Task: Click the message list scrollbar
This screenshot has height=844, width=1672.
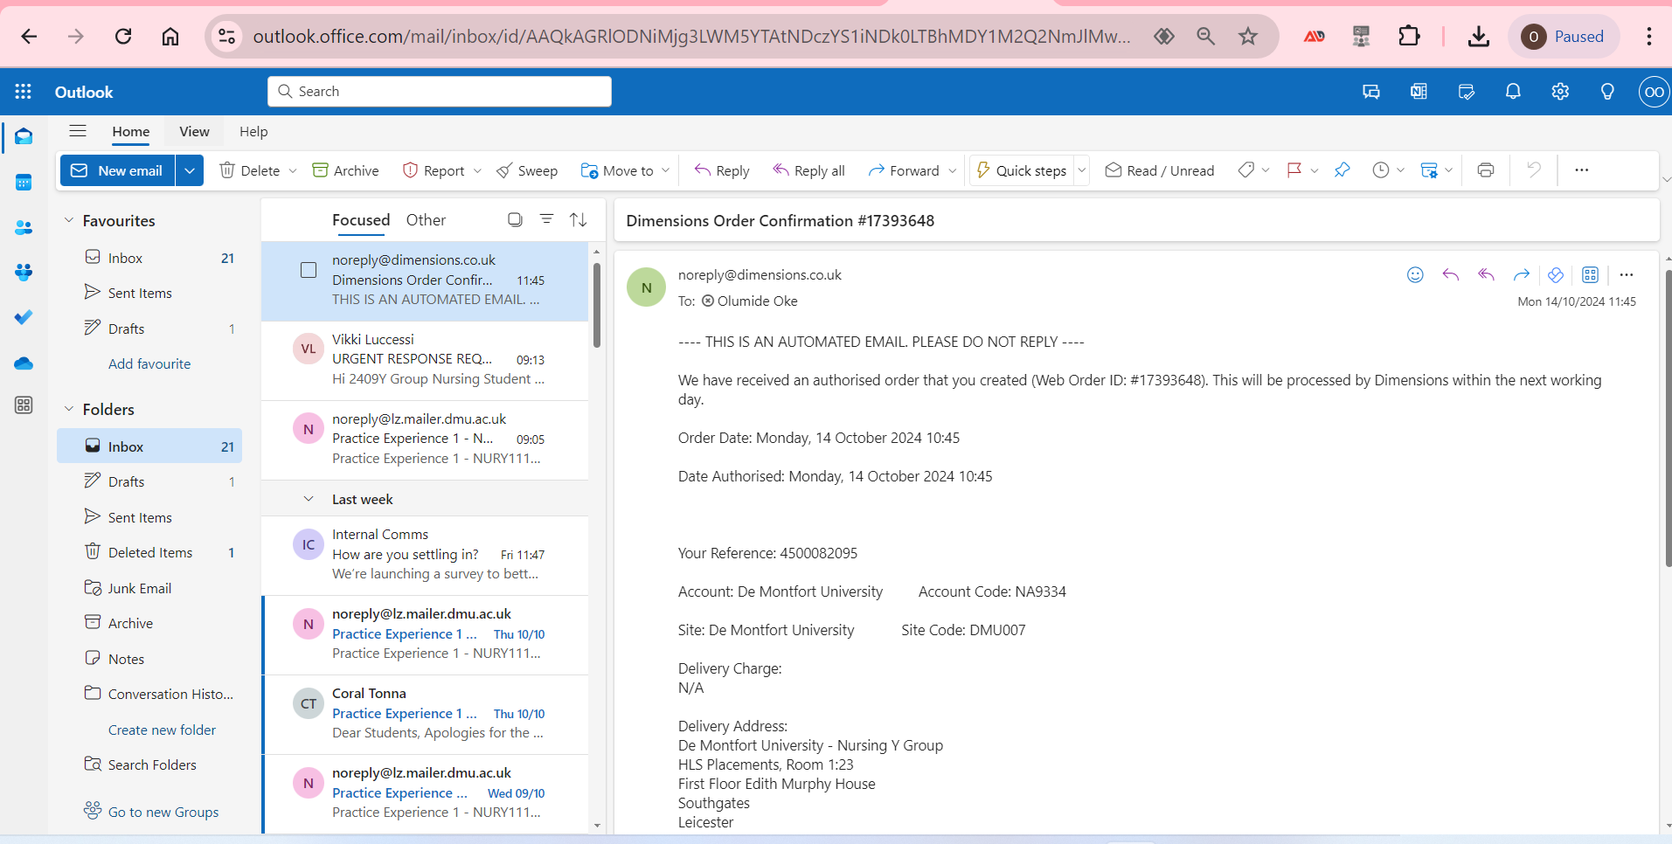Action: (597, 305)
